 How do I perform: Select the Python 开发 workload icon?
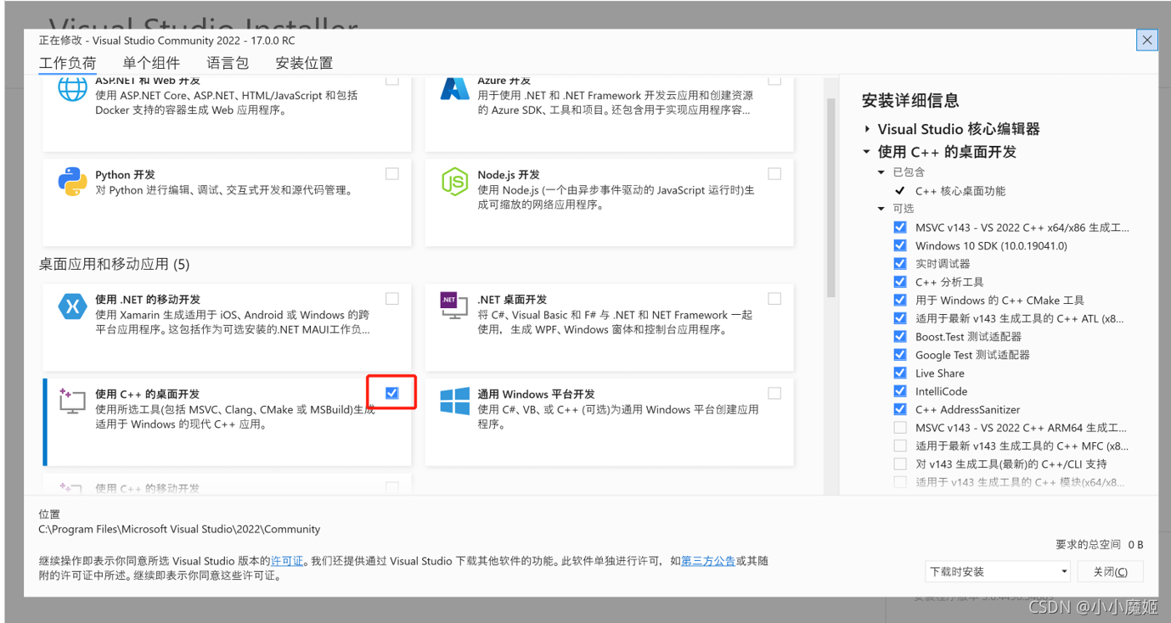(x=72, y=181)
